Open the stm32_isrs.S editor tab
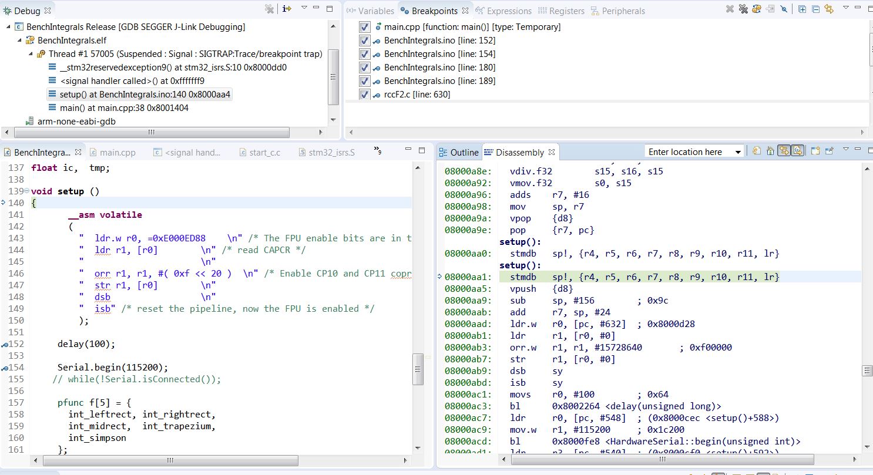Viewport: 873px width, 475px height. [x=331, y=153]
